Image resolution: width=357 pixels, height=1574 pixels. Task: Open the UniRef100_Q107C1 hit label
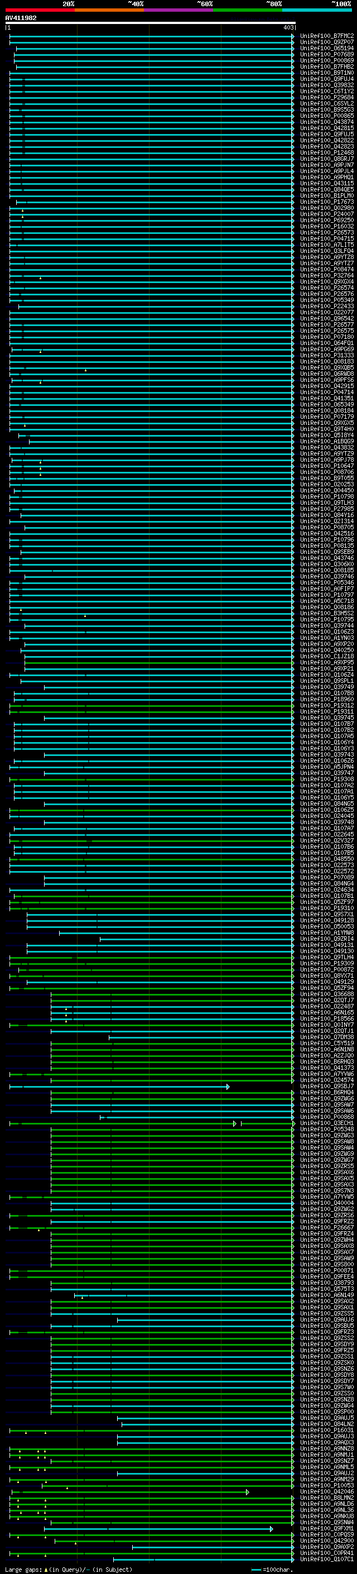click(326, 1559)
